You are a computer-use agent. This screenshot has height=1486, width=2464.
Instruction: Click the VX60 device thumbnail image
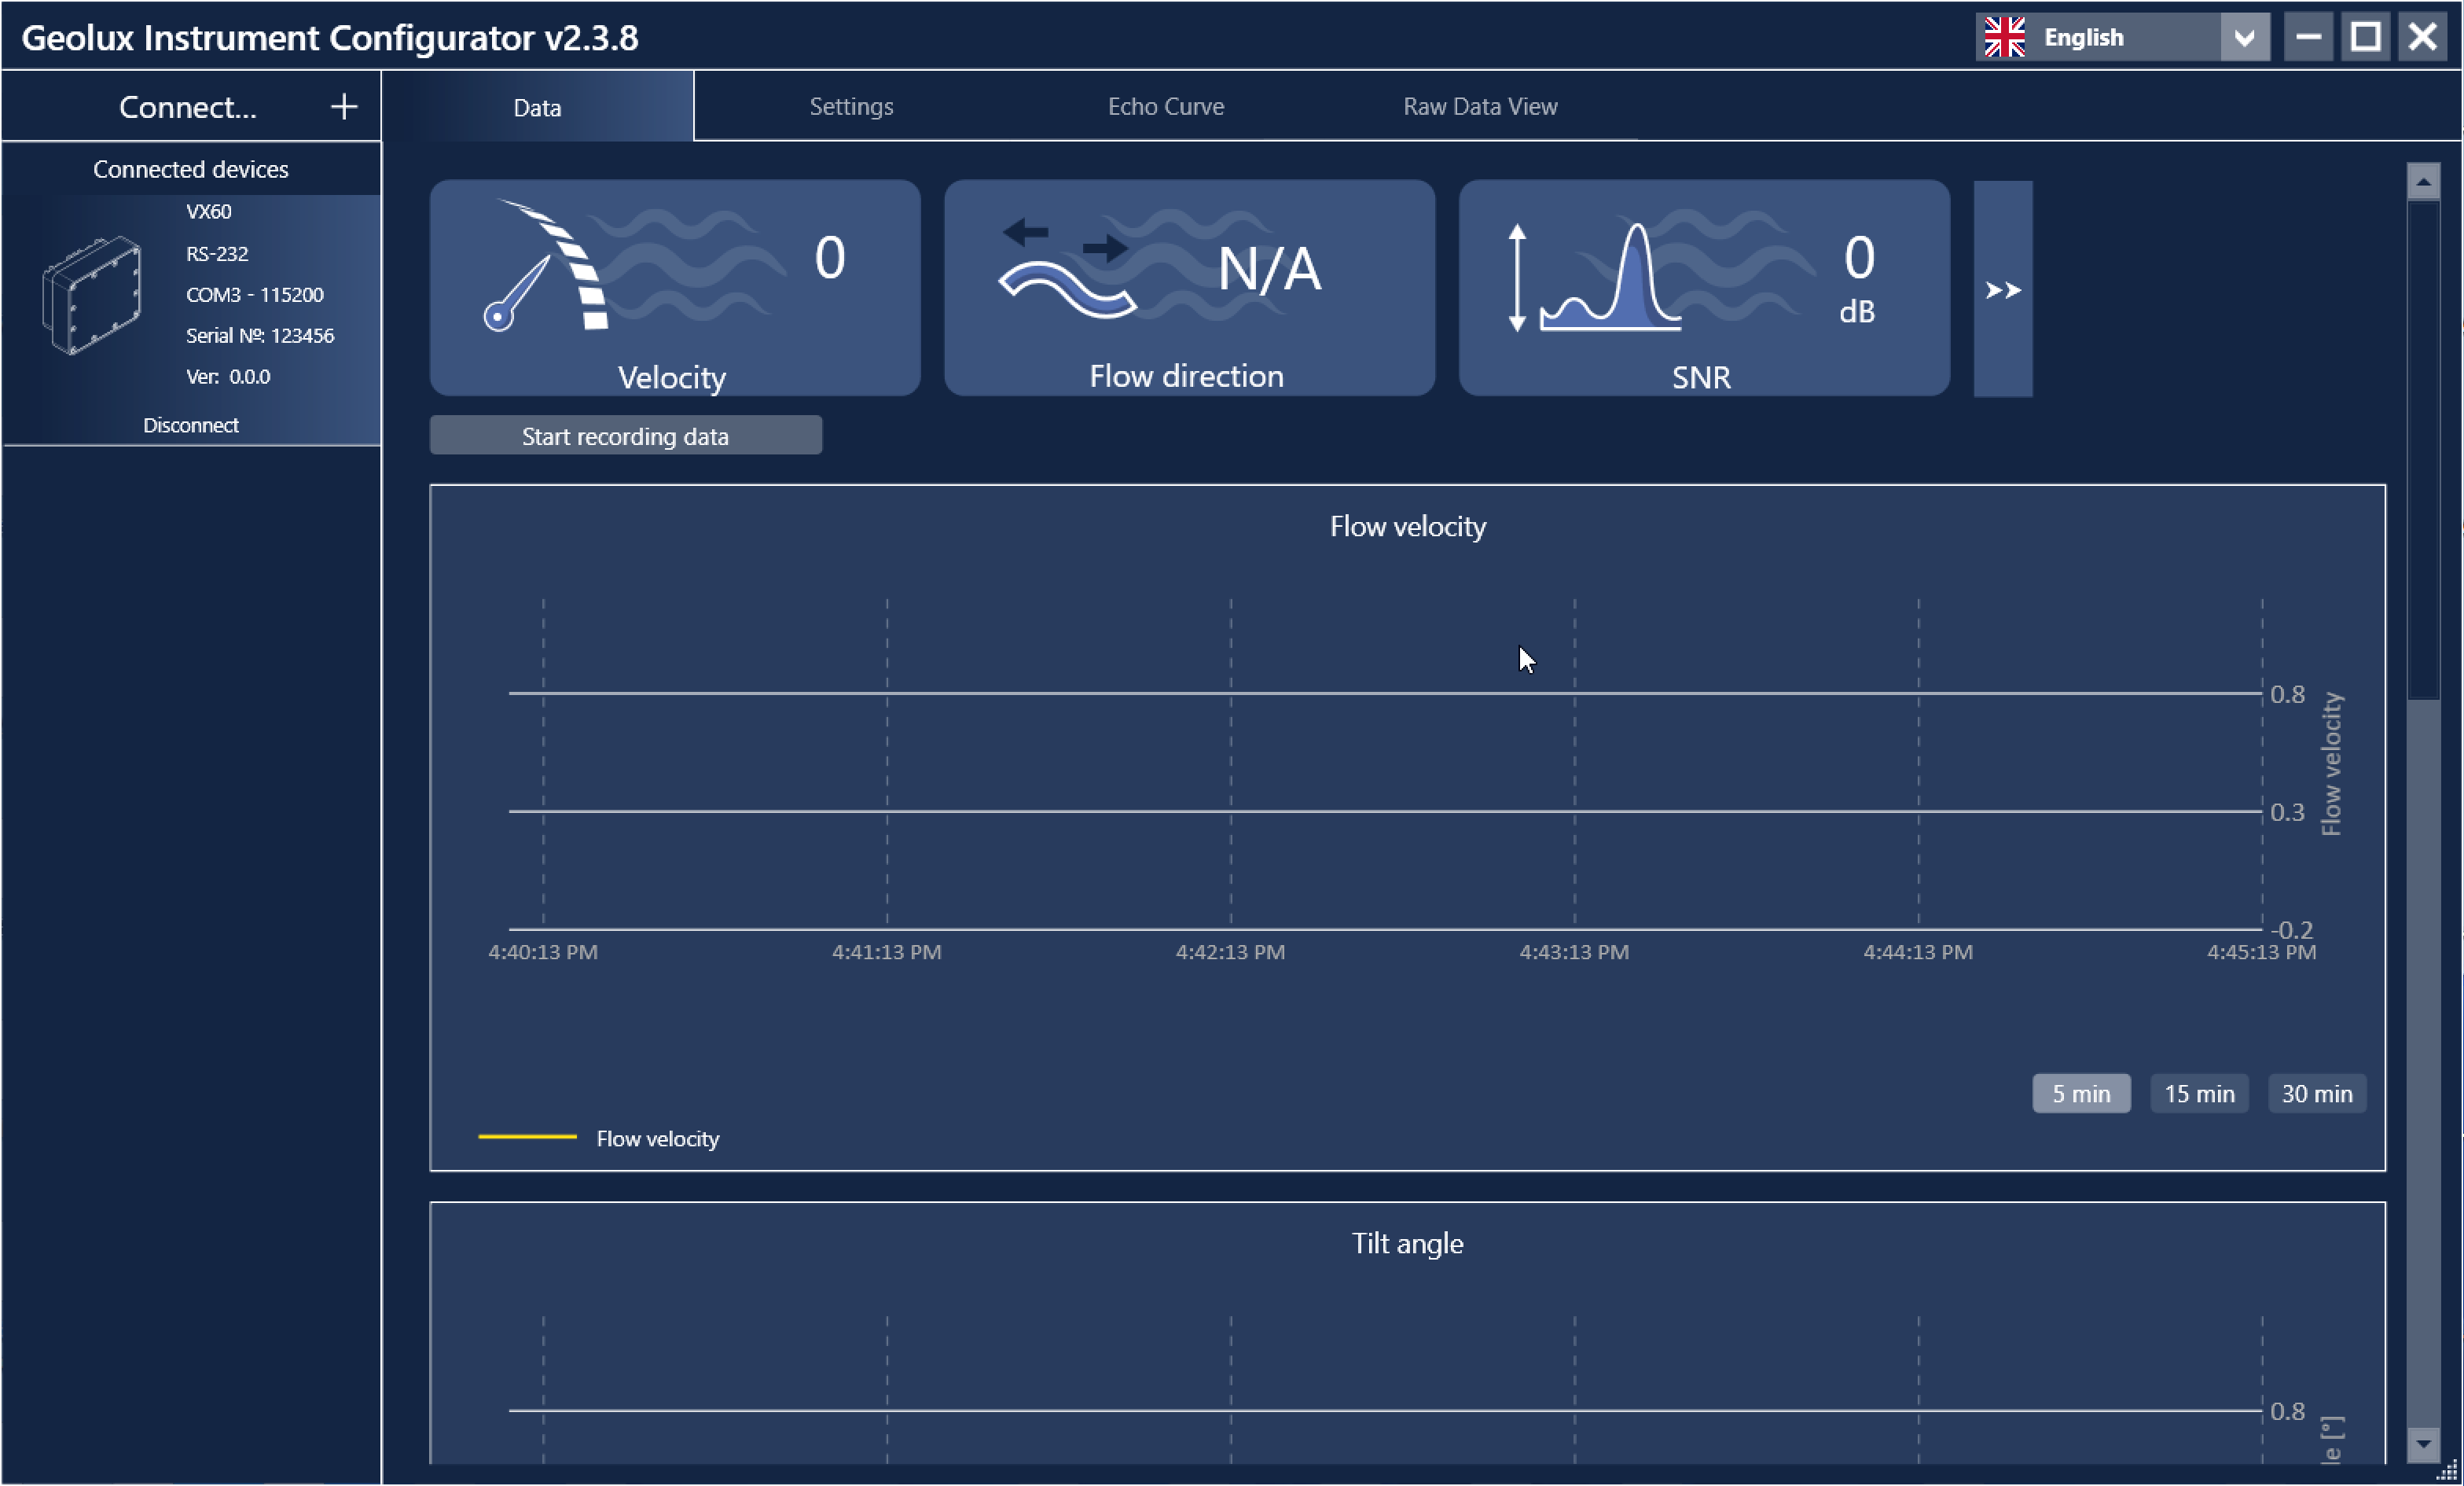[x=92, y=294]
